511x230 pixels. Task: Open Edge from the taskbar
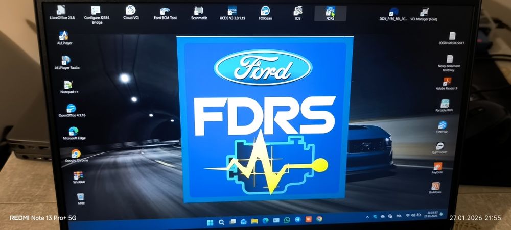pos(265,221)
